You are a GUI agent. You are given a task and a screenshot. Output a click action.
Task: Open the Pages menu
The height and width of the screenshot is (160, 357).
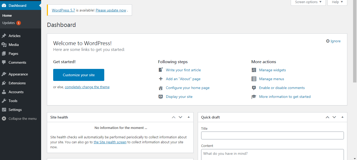[x=20, y=54]
